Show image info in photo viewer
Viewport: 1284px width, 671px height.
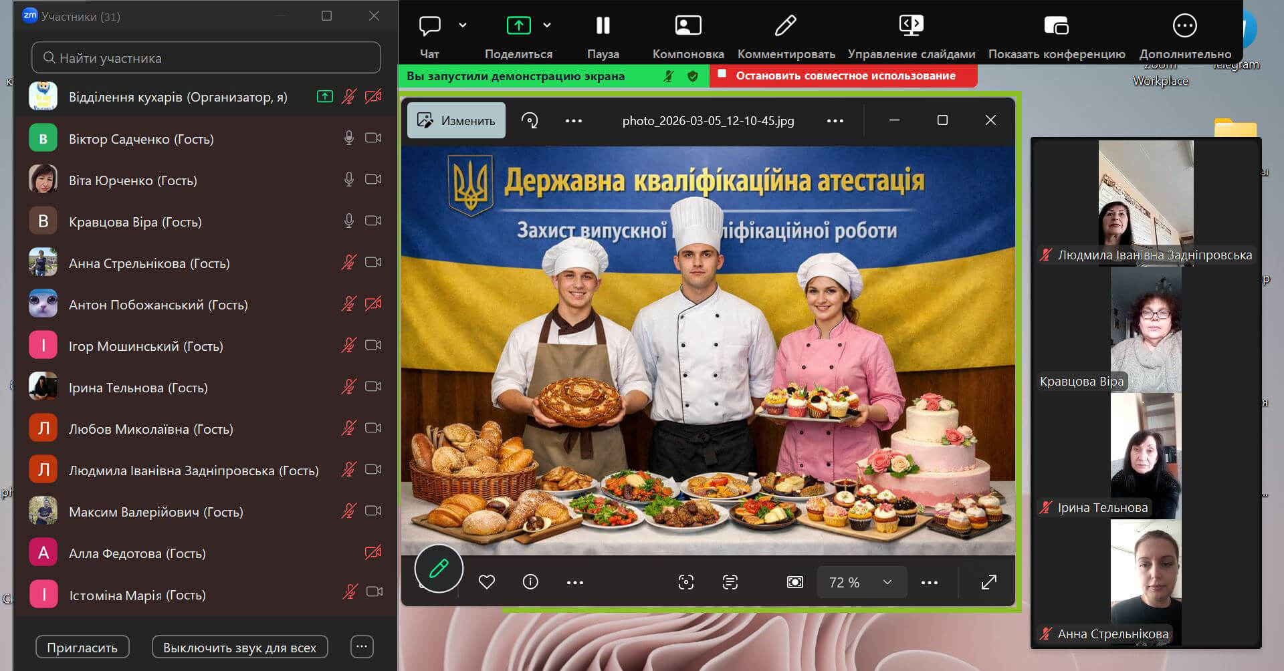(x=530, y=582)
